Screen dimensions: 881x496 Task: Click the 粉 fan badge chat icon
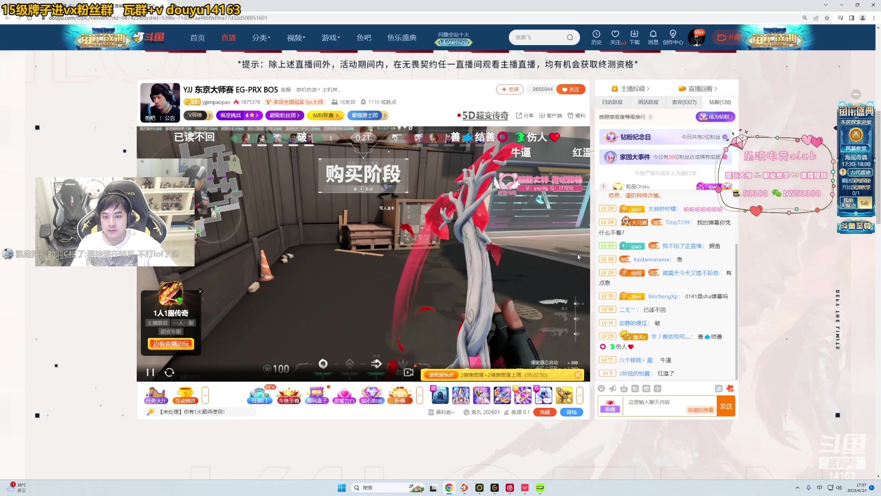click(635, 389)
